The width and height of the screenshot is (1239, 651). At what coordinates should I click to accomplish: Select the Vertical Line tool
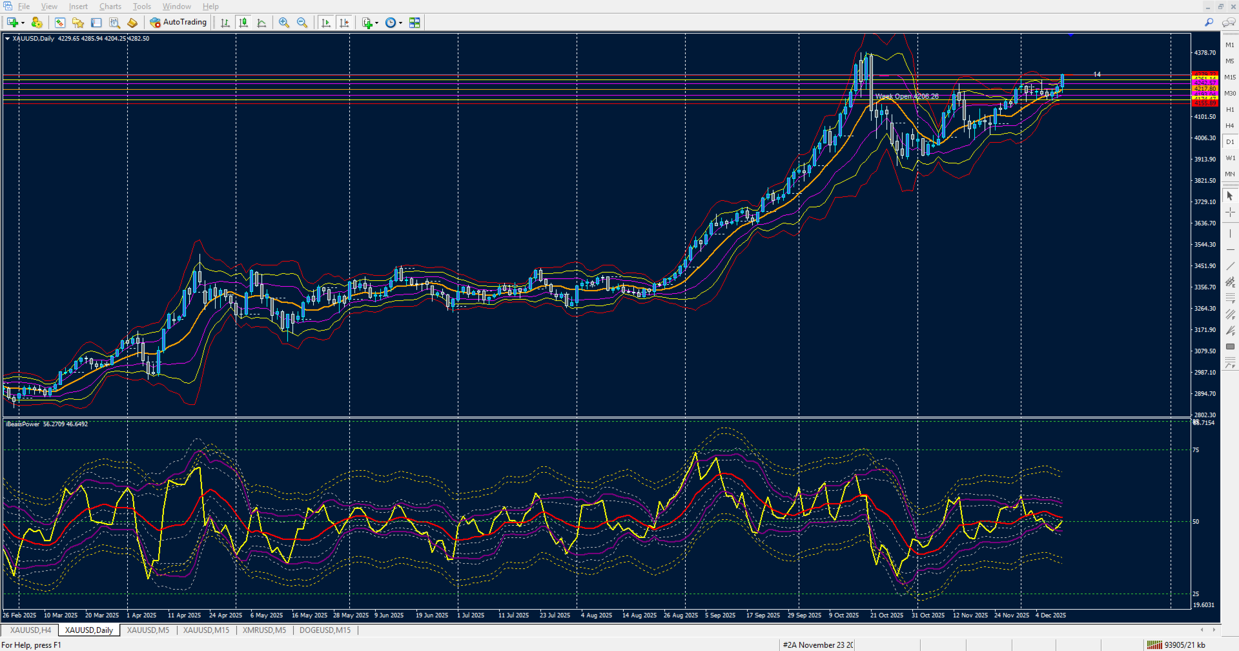click(1230, 233)
